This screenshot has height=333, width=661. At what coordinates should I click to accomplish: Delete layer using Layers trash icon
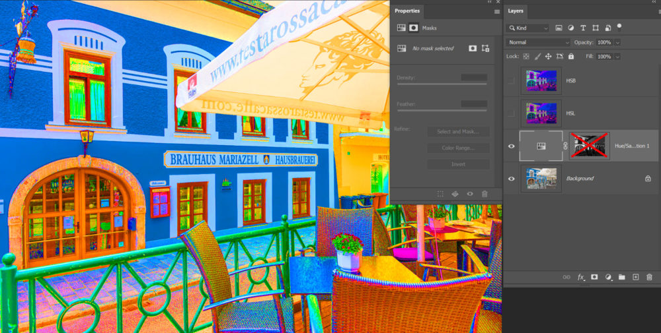tap(649, 277)
